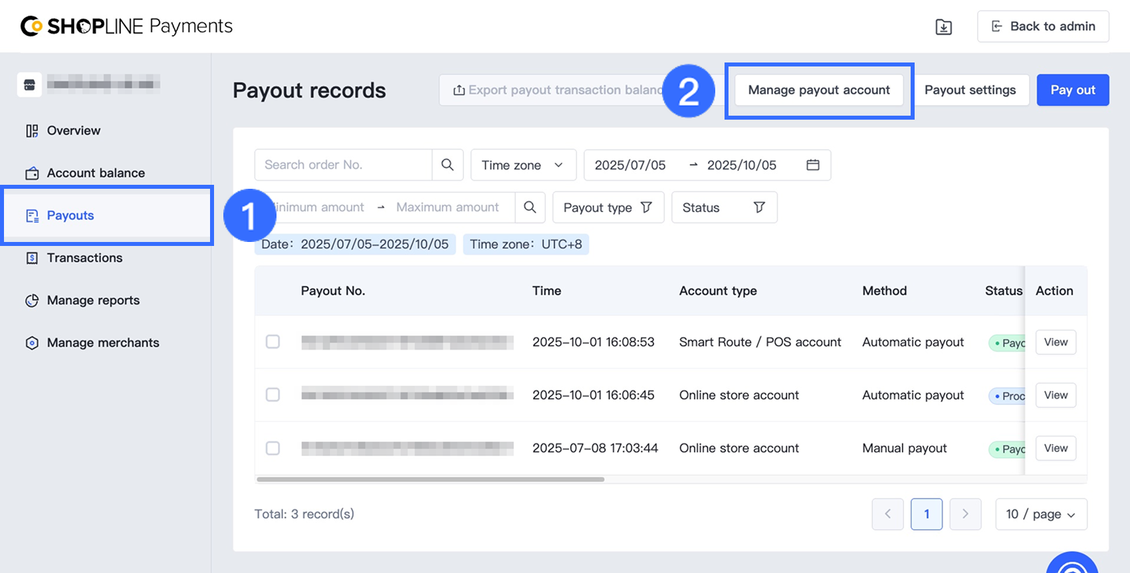The image size is (1130, 573).
Task: Click the Payout type filter funnel icon
Action: point(646,207)
